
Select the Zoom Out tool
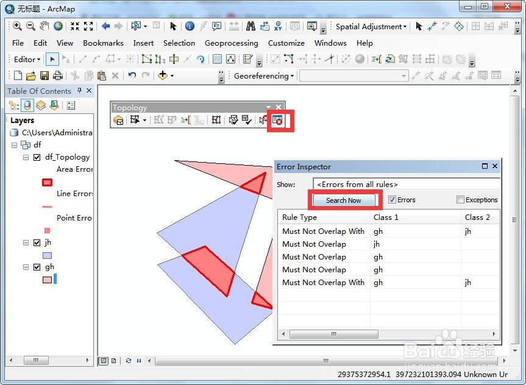pyautogui.click(x=31, y=26)
